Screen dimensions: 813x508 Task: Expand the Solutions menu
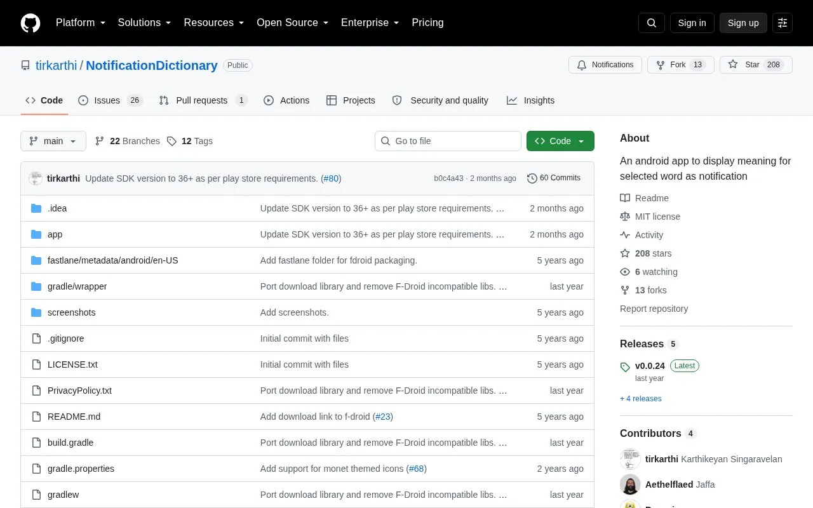145,23
